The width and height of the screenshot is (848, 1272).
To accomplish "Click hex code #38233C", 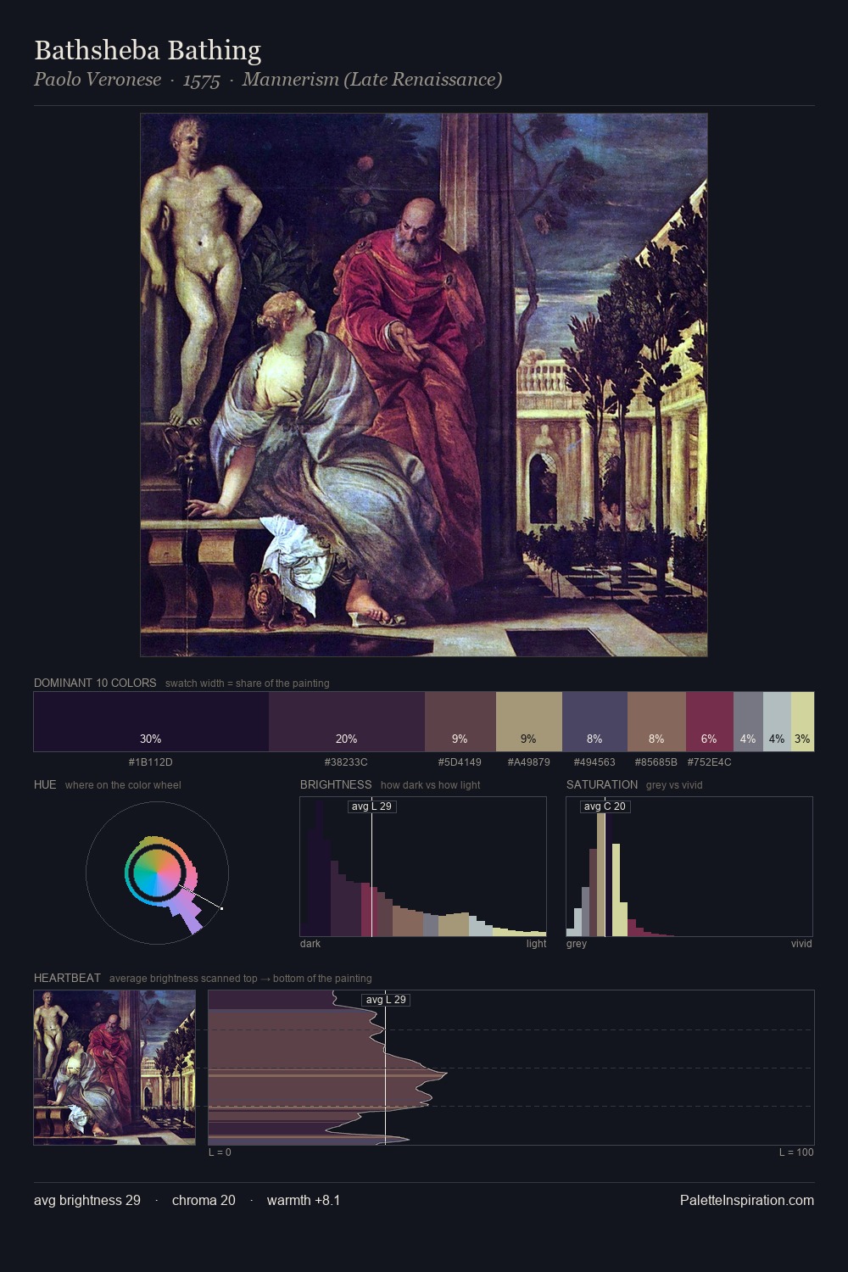I will pyautogui.click(x=346, y=762).
